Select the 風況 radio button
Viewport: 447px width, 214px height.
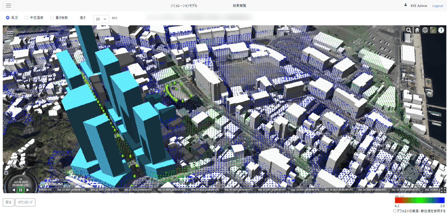tap(8, 18)
